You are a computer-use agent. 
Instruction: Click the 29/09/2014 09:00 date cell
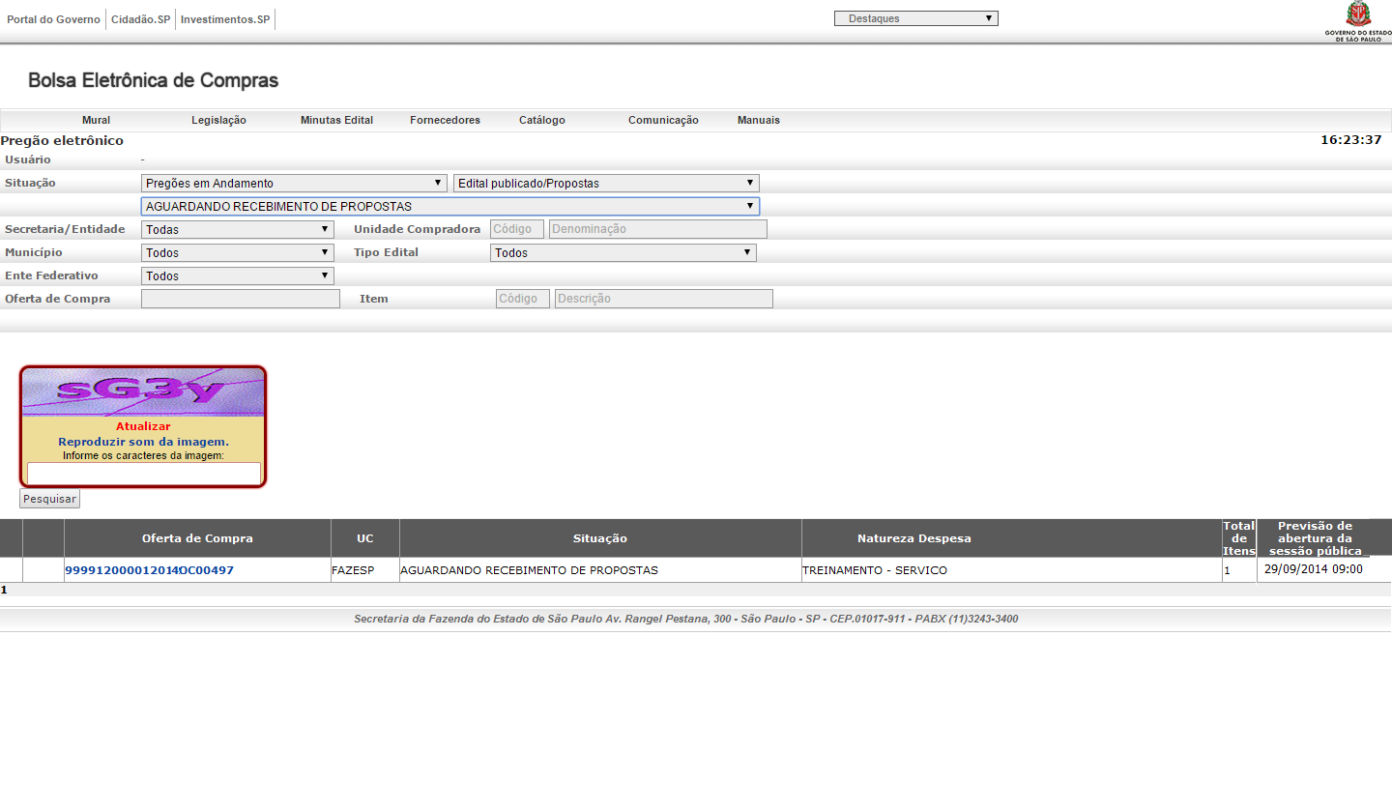[1314, 569]
